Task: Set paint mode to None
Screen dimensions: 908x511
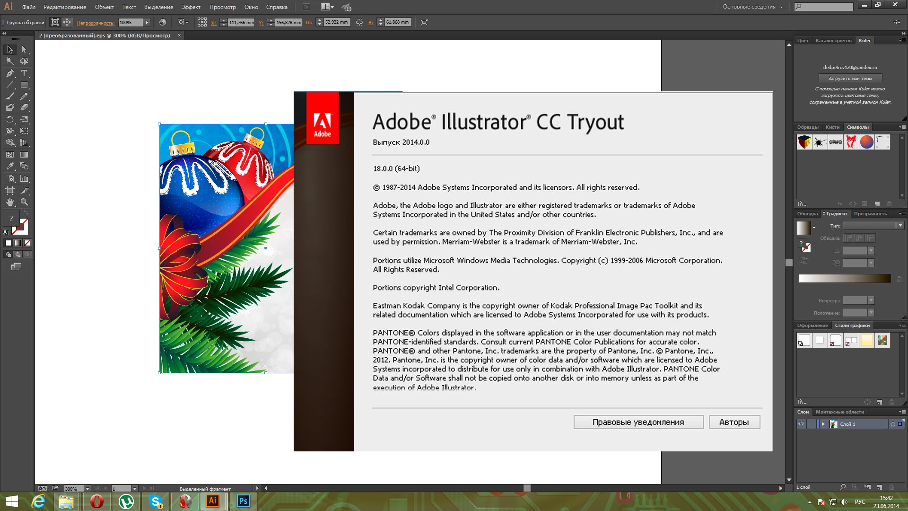Action: pyautogui.click(x=27, y=243)
